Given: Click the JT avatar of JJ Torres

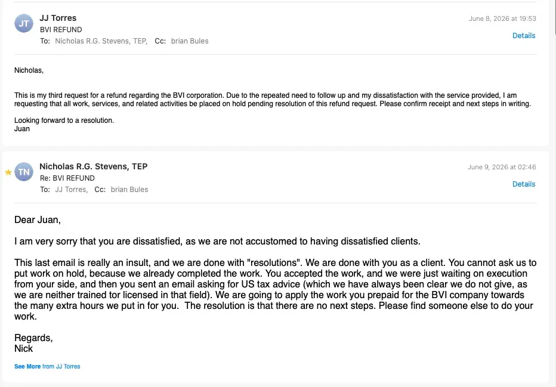Looking at the screenshot, I should coord(24,23).
